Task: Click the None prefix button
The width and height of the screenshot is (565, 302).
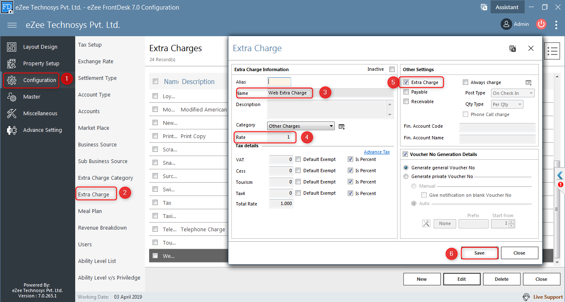Action: click(x=445, y=223)
